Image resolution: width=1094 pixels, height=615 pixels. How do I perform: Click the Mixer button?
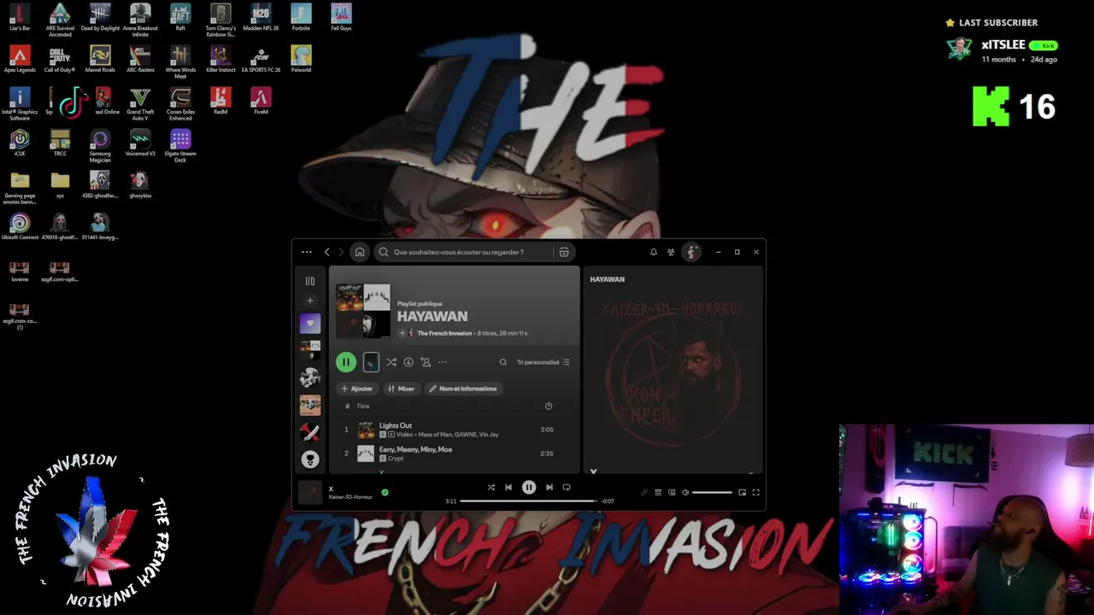tap(401, 389)
